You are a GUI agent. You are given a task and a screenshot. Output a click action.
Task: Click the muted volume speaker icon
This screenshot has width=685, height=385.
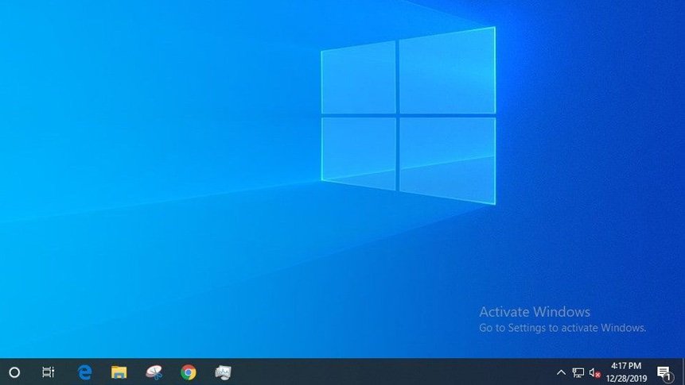click(x=594, y=372)
